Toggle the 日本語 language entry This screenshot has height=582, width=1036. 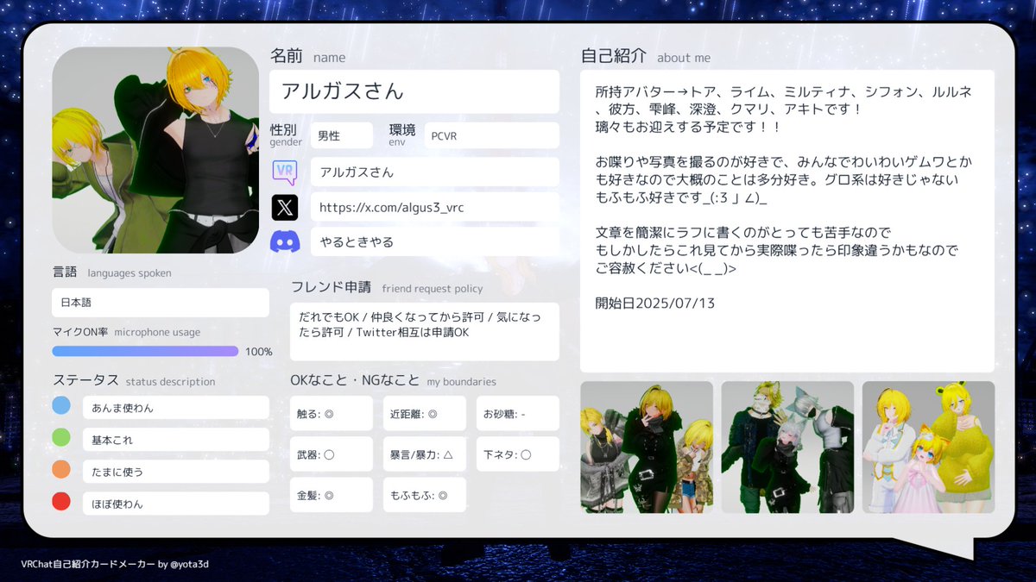tap(160, 303)
